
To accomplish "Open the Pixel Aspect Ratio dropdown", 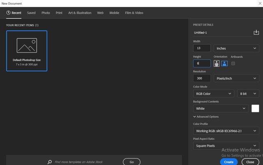I will point(226,146).
